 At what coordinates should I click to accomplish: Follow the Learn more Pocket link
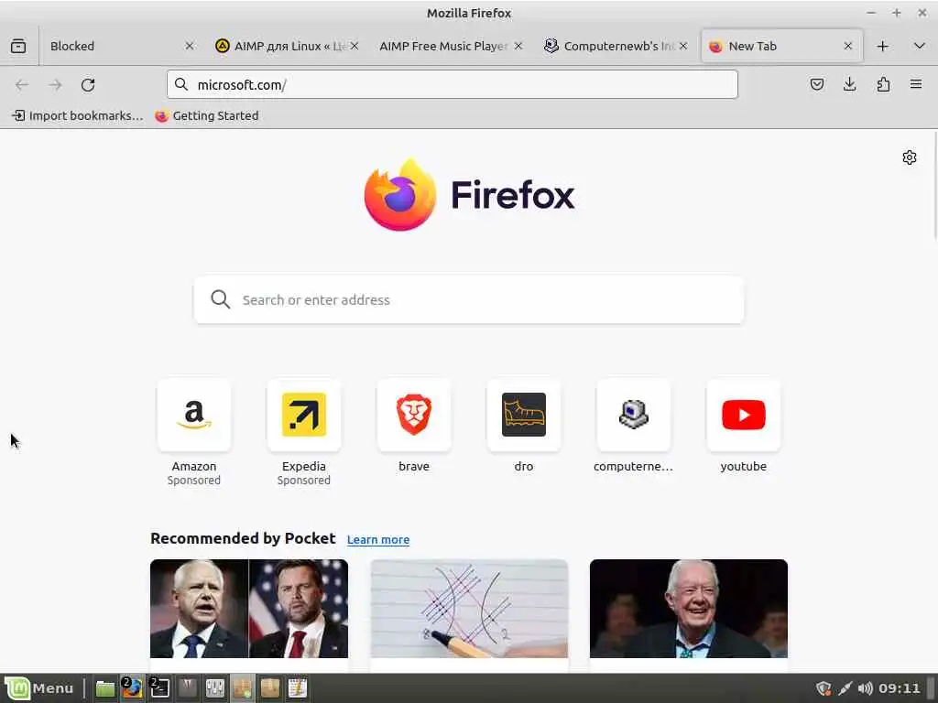tap(378, 540)
